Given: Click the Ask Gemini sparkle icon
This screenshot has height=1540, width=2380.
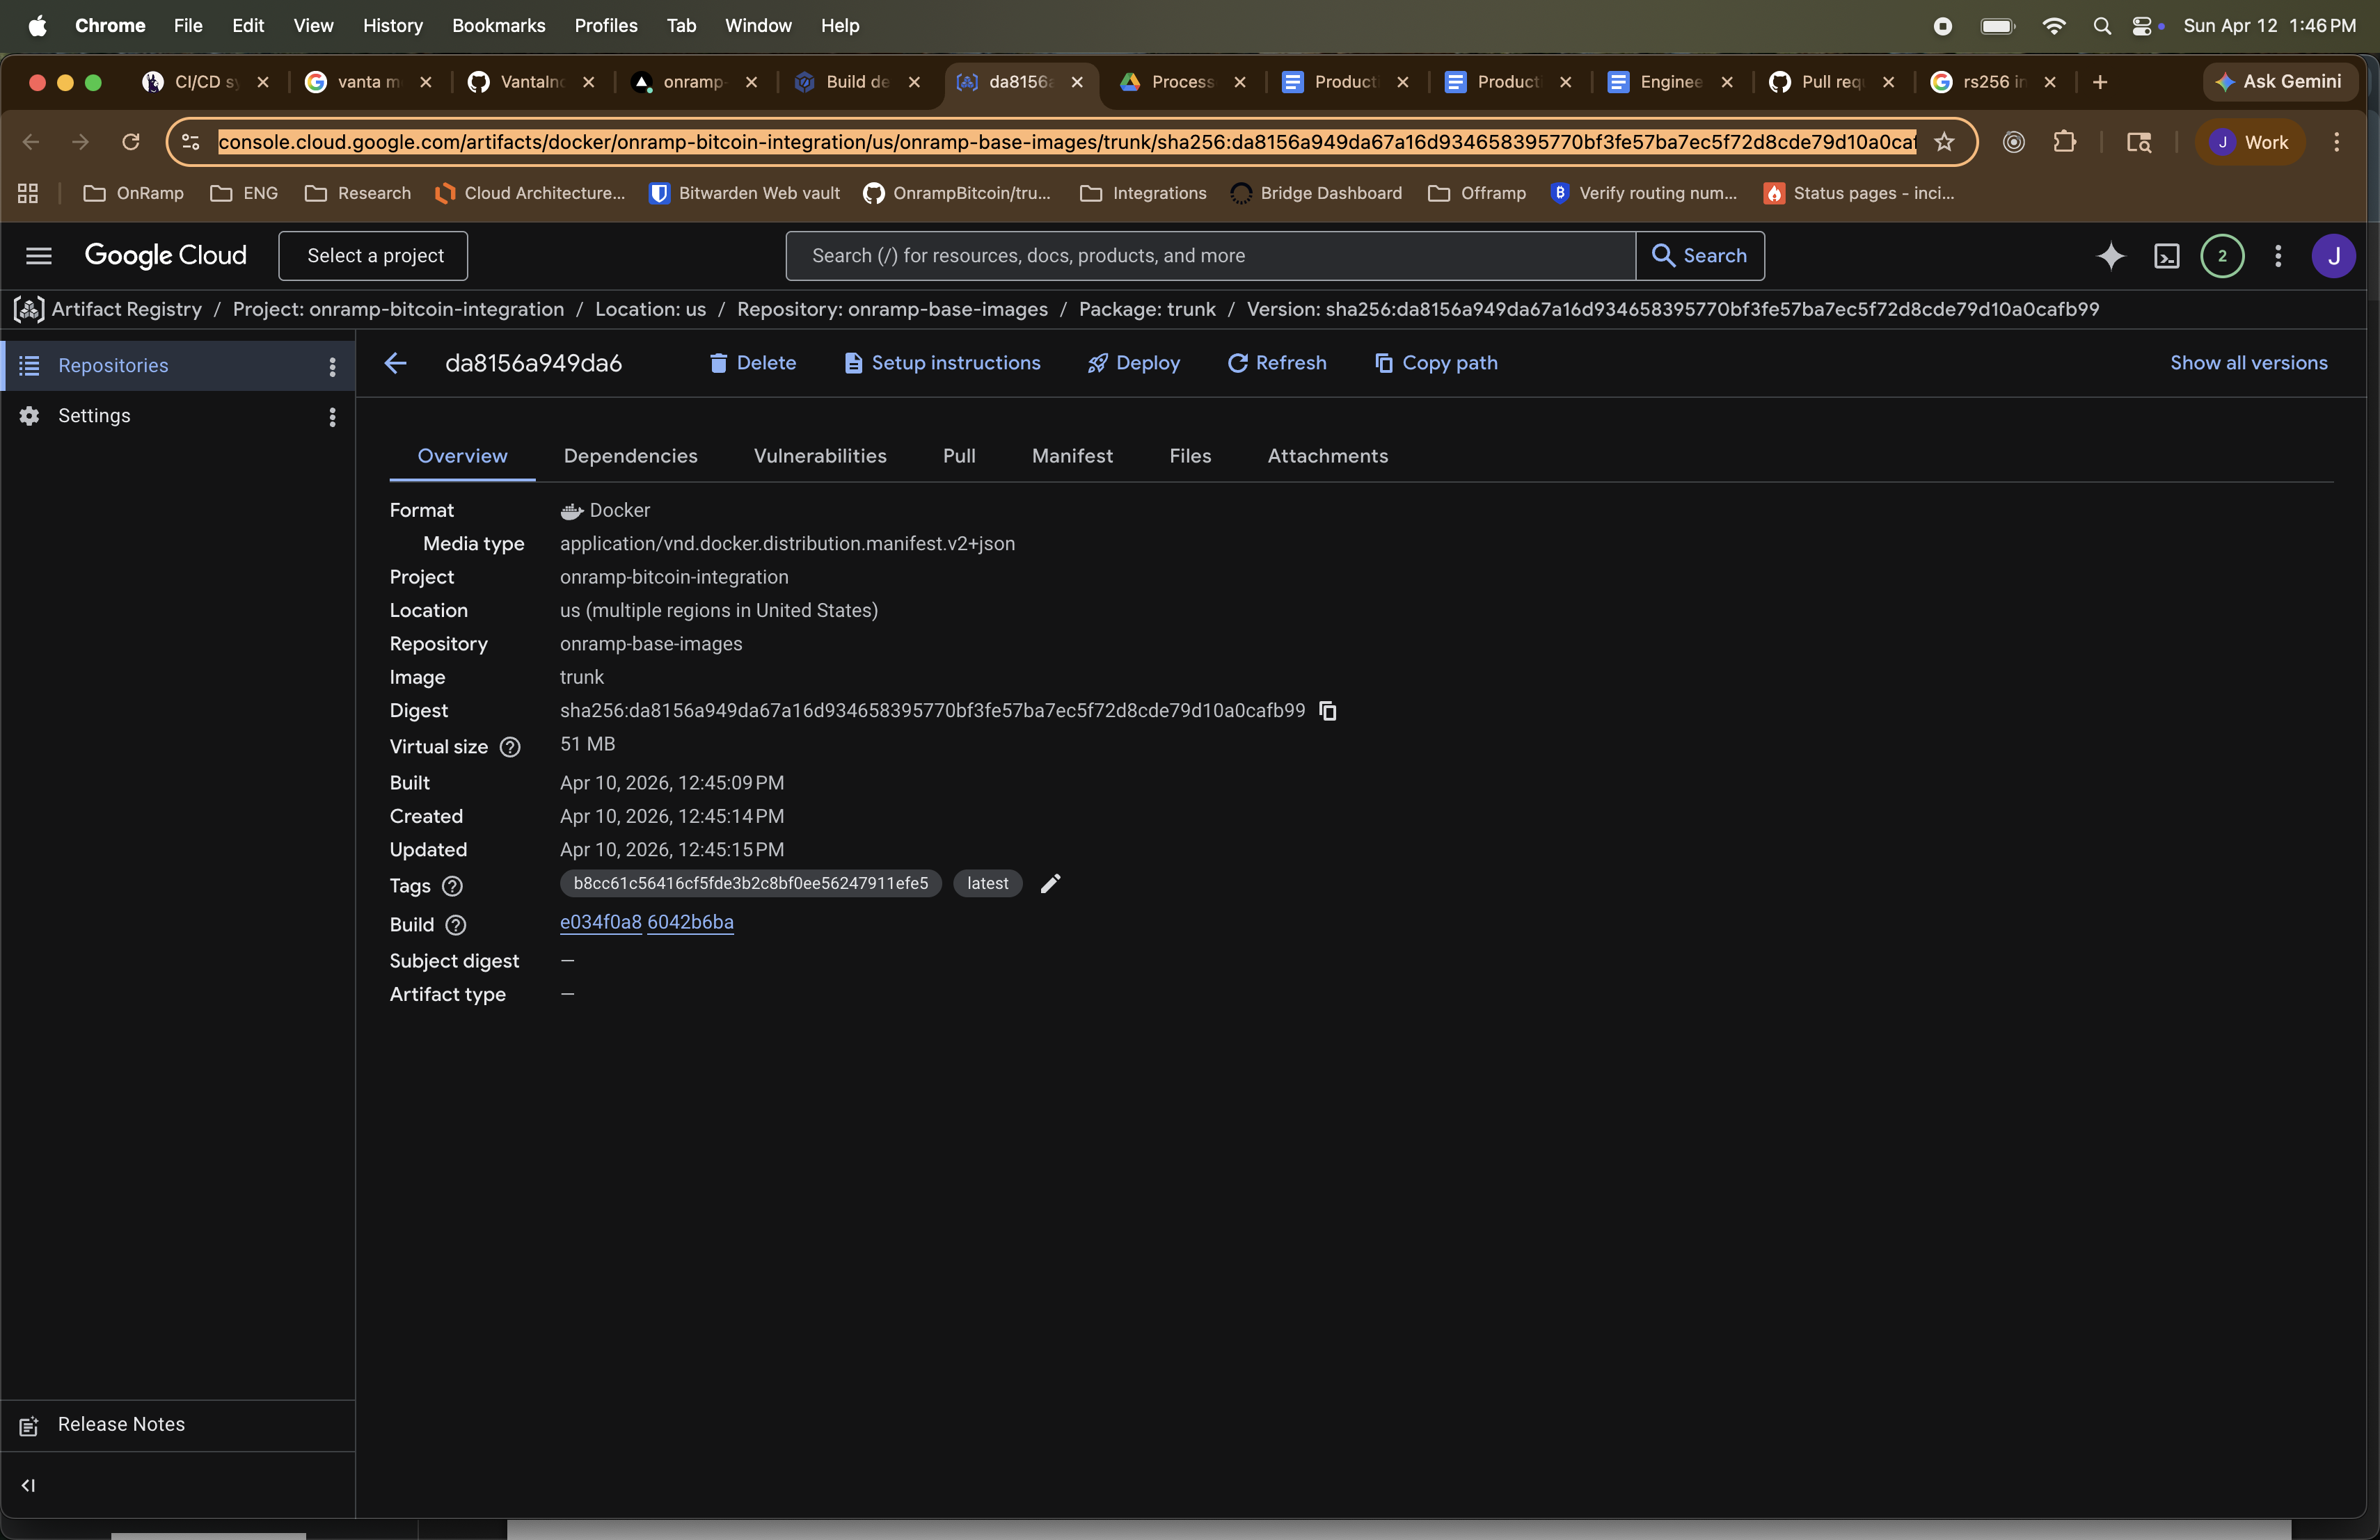Looking at the screenshot, I should (2225, 82).
